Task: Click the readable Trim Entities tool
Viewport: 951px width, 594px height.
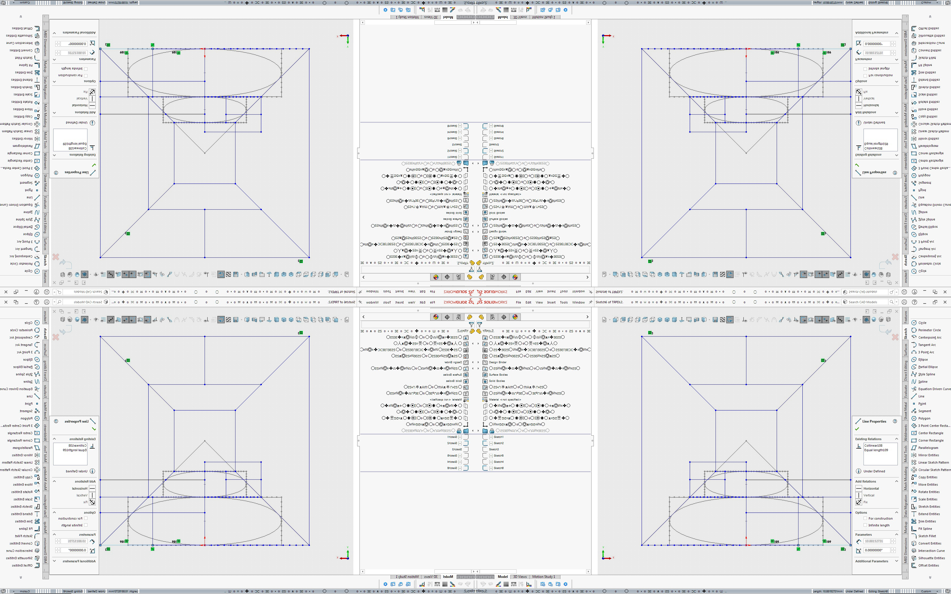Action: tap(927, 521)
